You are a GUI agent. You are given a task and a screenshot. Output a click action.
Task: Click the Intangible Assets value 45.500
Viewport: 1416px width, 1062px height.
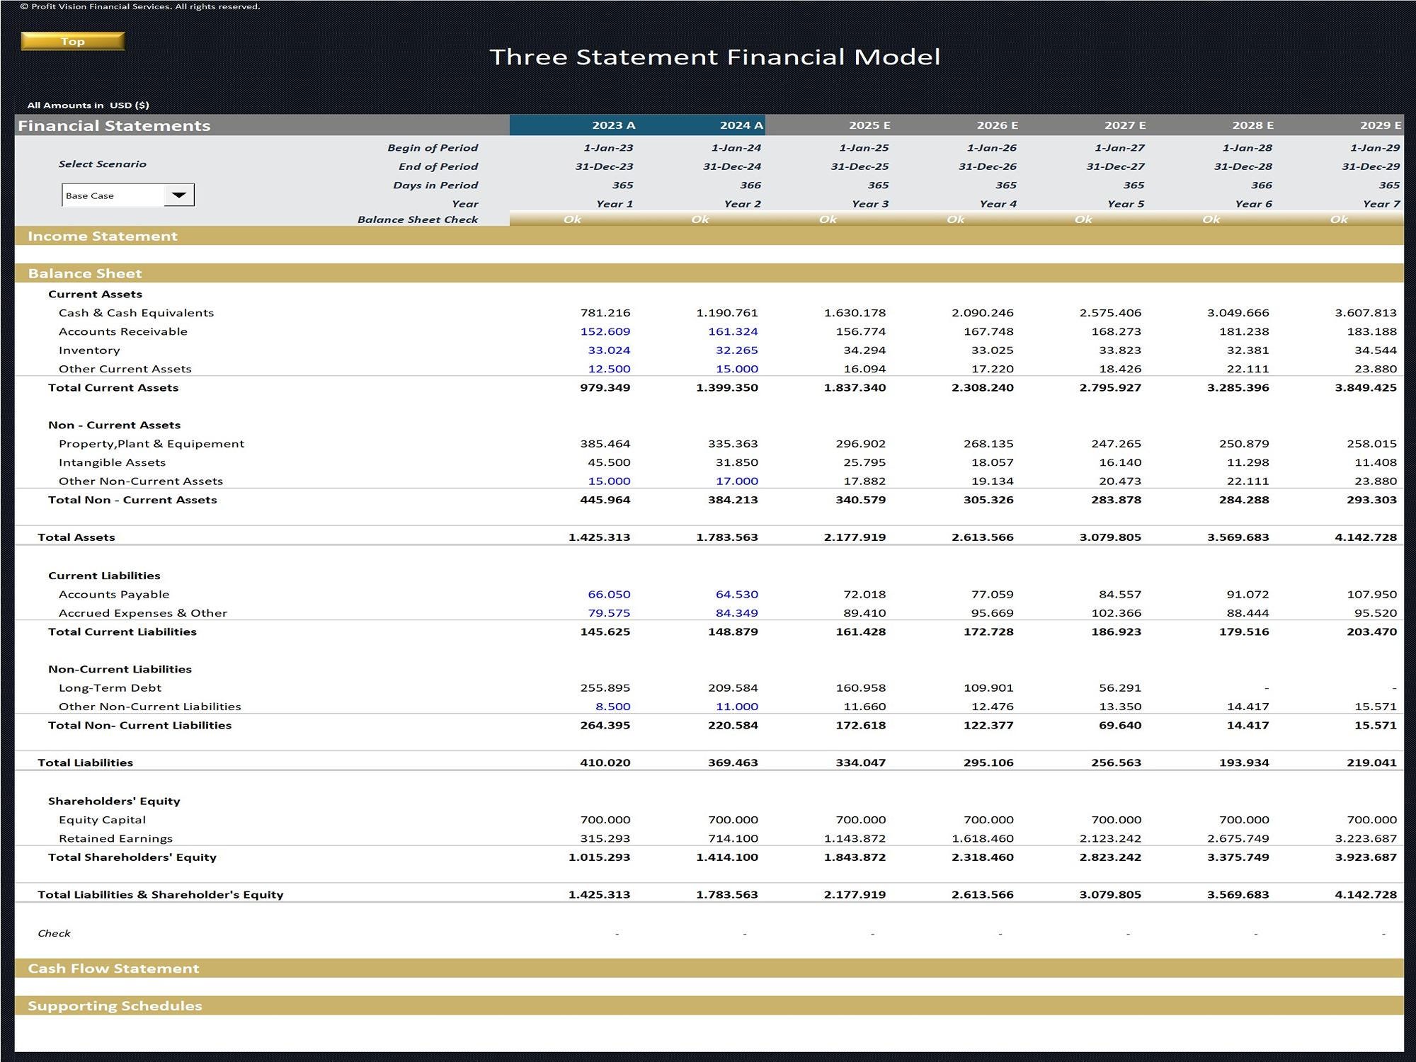point(609,462)
